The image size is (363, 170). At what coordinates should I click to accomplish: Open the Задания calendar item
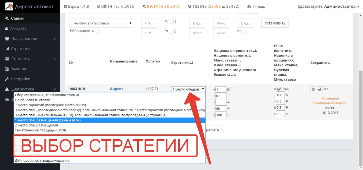coord(18,69)
